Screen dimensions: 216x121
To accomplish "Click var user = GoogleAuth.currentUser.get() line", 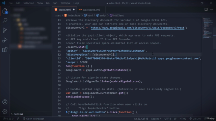I will click(x=97, y=93).
